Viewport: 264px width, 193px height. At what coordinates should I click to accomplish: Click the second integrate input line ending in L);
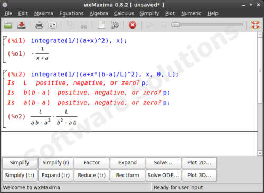(x=105, y=75)
